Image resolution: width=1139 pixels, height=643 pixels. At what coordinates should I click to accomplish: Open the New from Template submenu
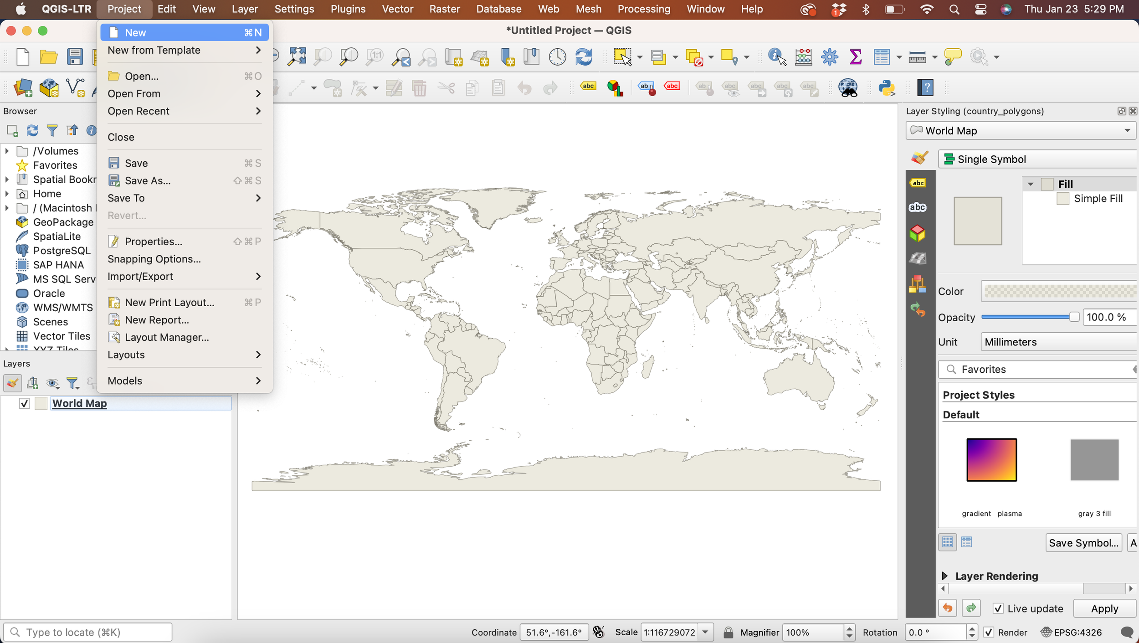pyautogui.click(x=185, y=50)
